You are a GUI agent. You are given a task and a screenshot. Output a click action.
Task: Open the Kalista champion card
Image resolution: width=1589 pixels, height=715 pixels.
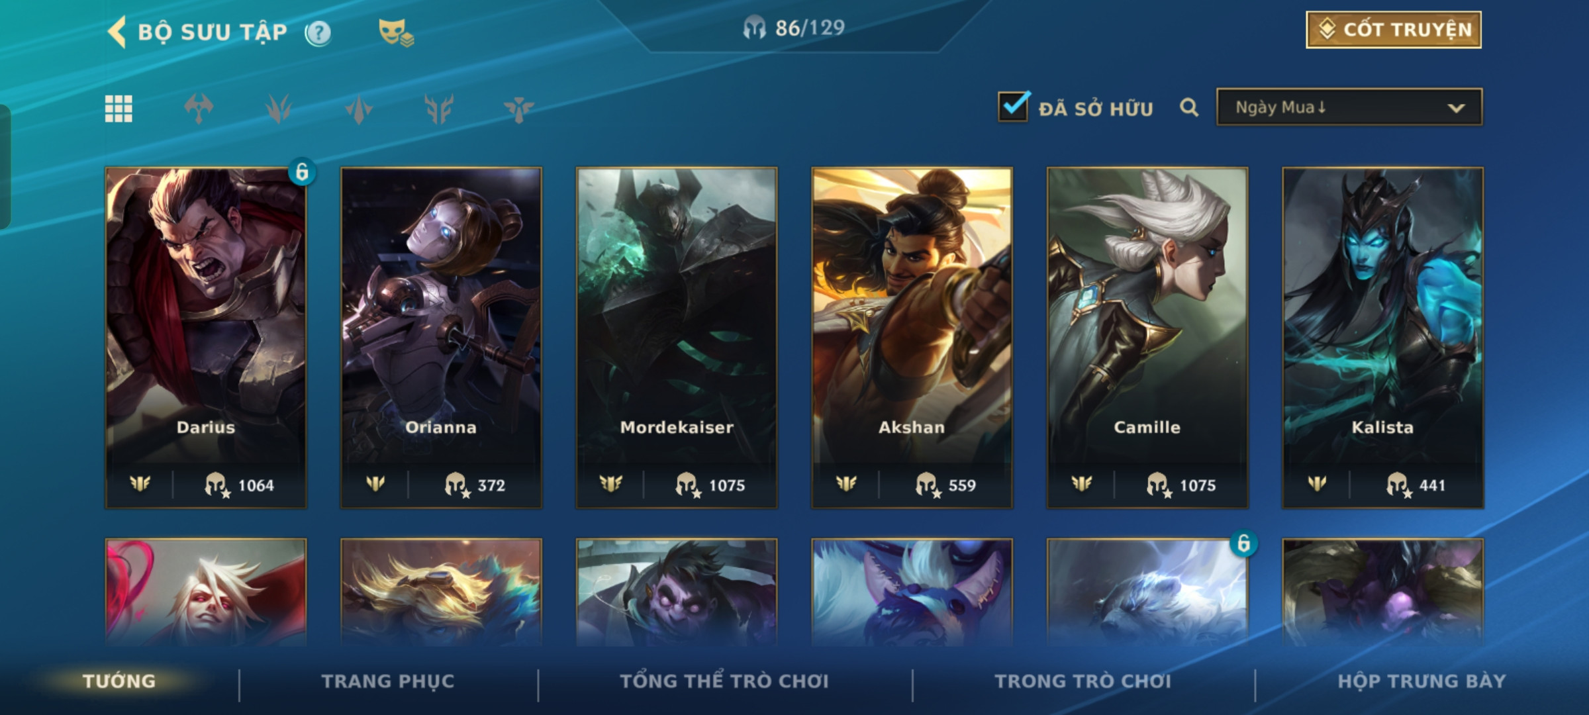click(x=1382, y=338)
